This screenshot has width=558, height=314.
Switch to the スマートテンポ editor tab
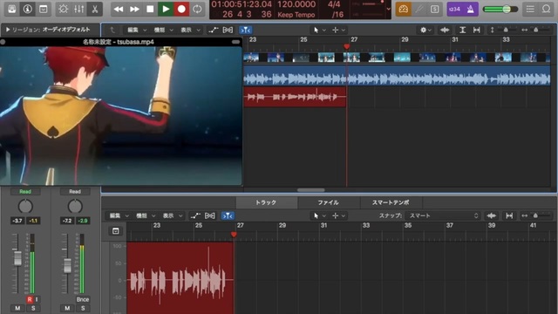(x=391, y=202)
